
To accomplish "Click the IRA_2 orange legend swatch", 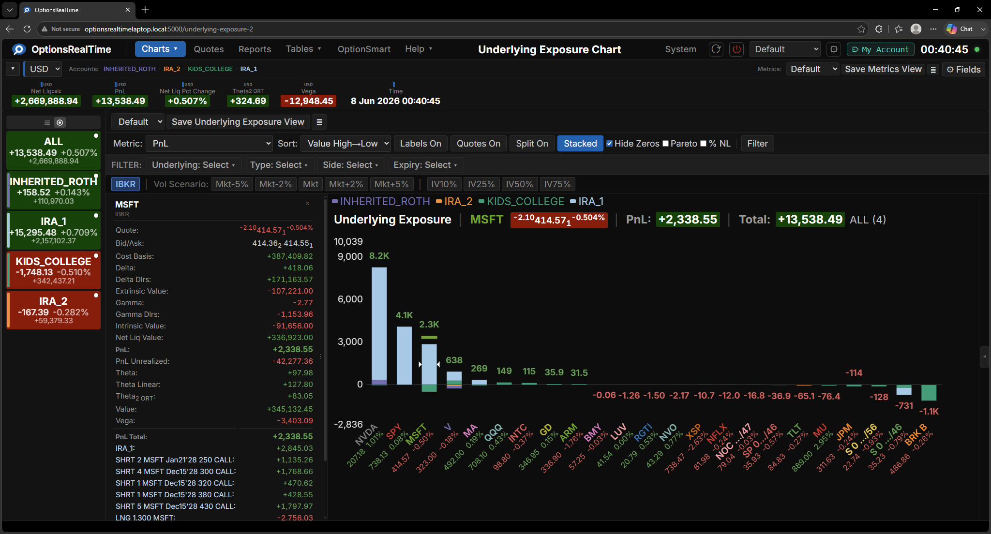I will (x=439, y=202).
